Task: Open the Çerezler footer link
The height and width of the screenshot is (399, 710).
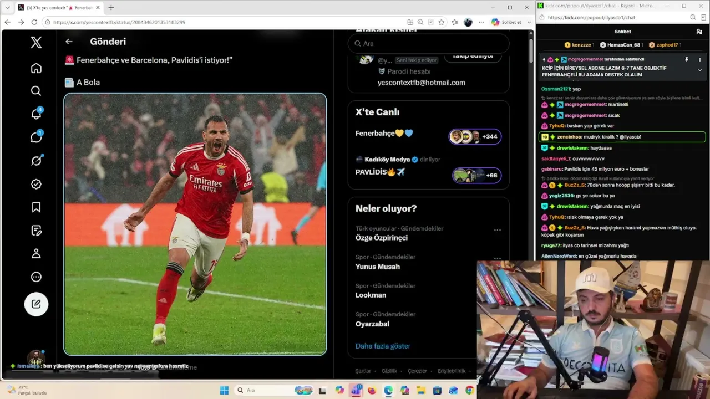Action: point(417,371)
